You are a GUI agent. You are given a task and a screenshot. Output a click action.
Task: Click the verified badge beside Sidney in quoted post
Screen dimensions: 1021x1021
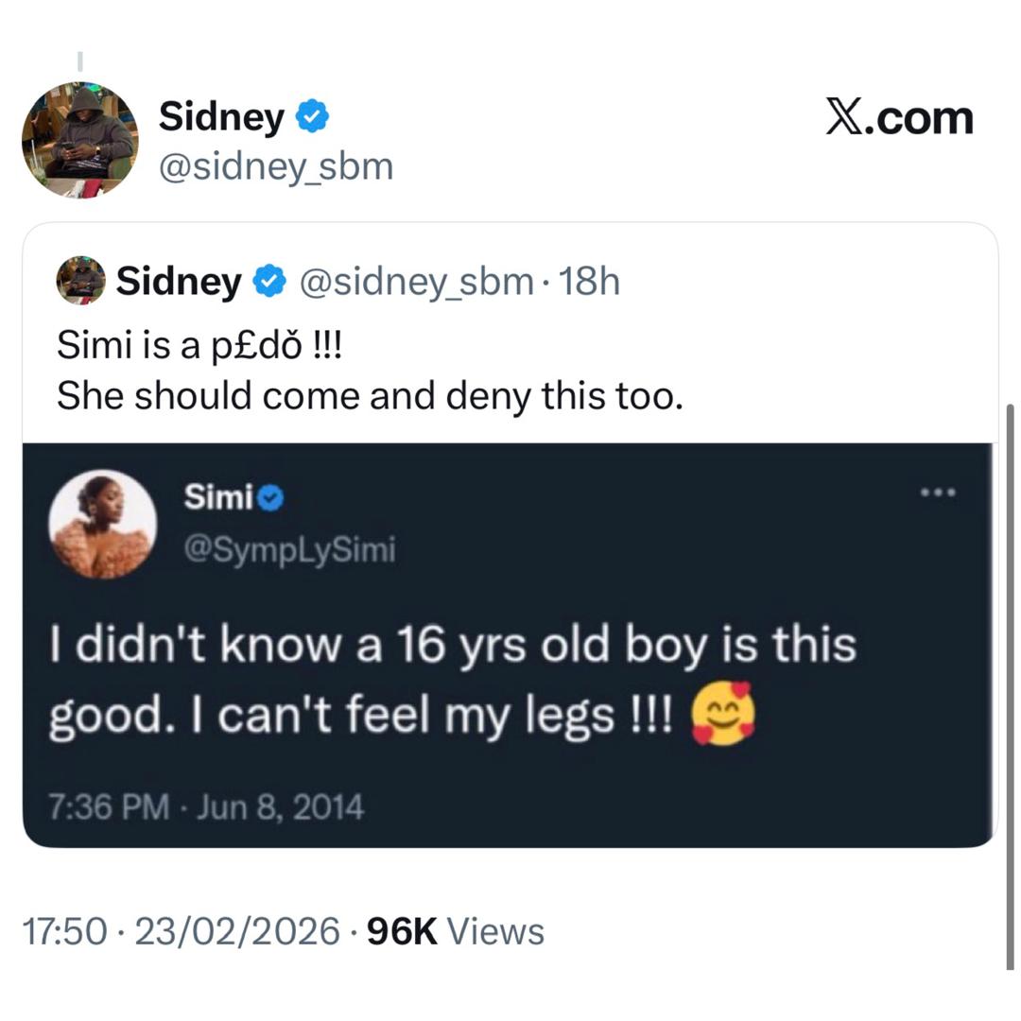(x=269, y=280)
